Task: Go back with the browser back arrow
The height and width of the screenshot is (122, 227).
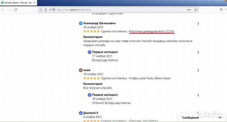Action: click(3, 10)
